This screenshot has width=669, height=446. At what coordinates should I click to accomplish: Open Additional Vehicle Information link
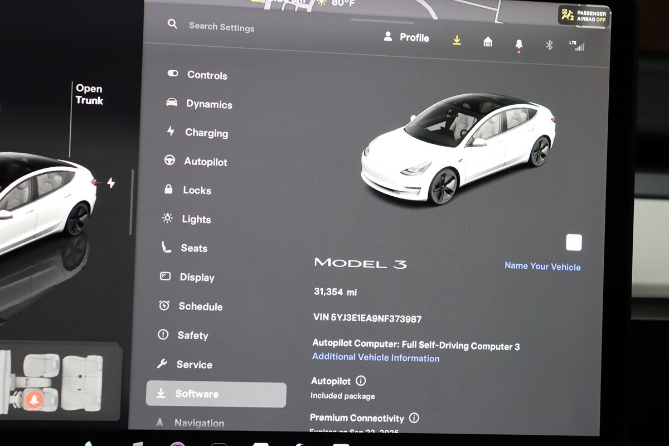point(376,357)
